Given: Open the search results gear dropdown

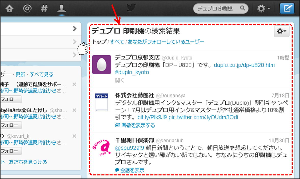Looking at the screenshot, I should tap(281, 31).
